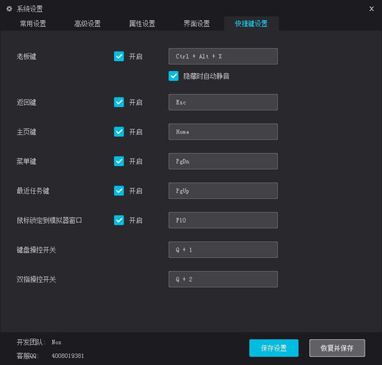Screen dimensions: 382x365
Task: Toggle 鼠标锁定到模拟器窗口 checkbox
Action: pos(119,220)
